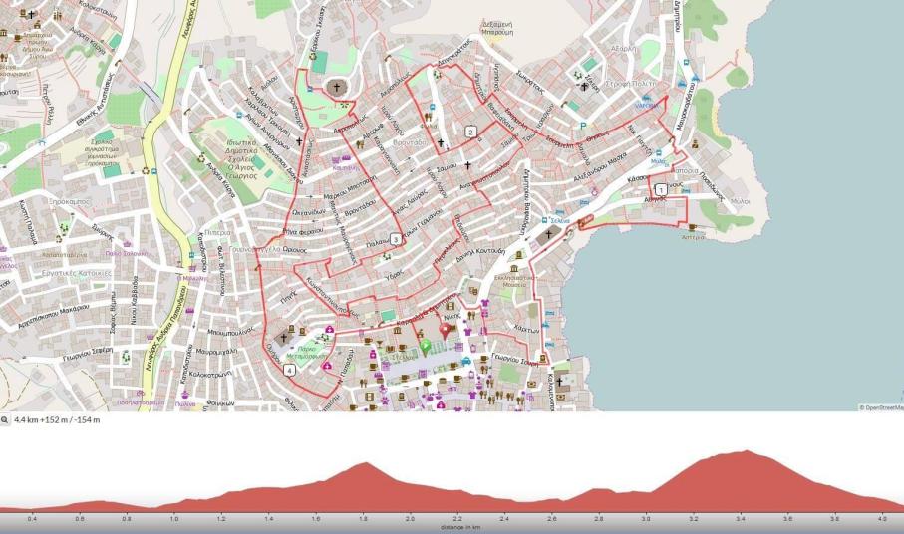This screenshot has width=904, height=534.
Task: Click waypoint marker number 3
Action: [x=396, y=239]
